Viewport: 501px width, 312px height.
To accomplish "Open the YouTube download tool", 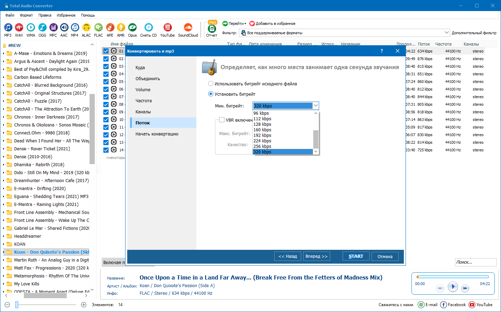I will (x=167, y=30).
